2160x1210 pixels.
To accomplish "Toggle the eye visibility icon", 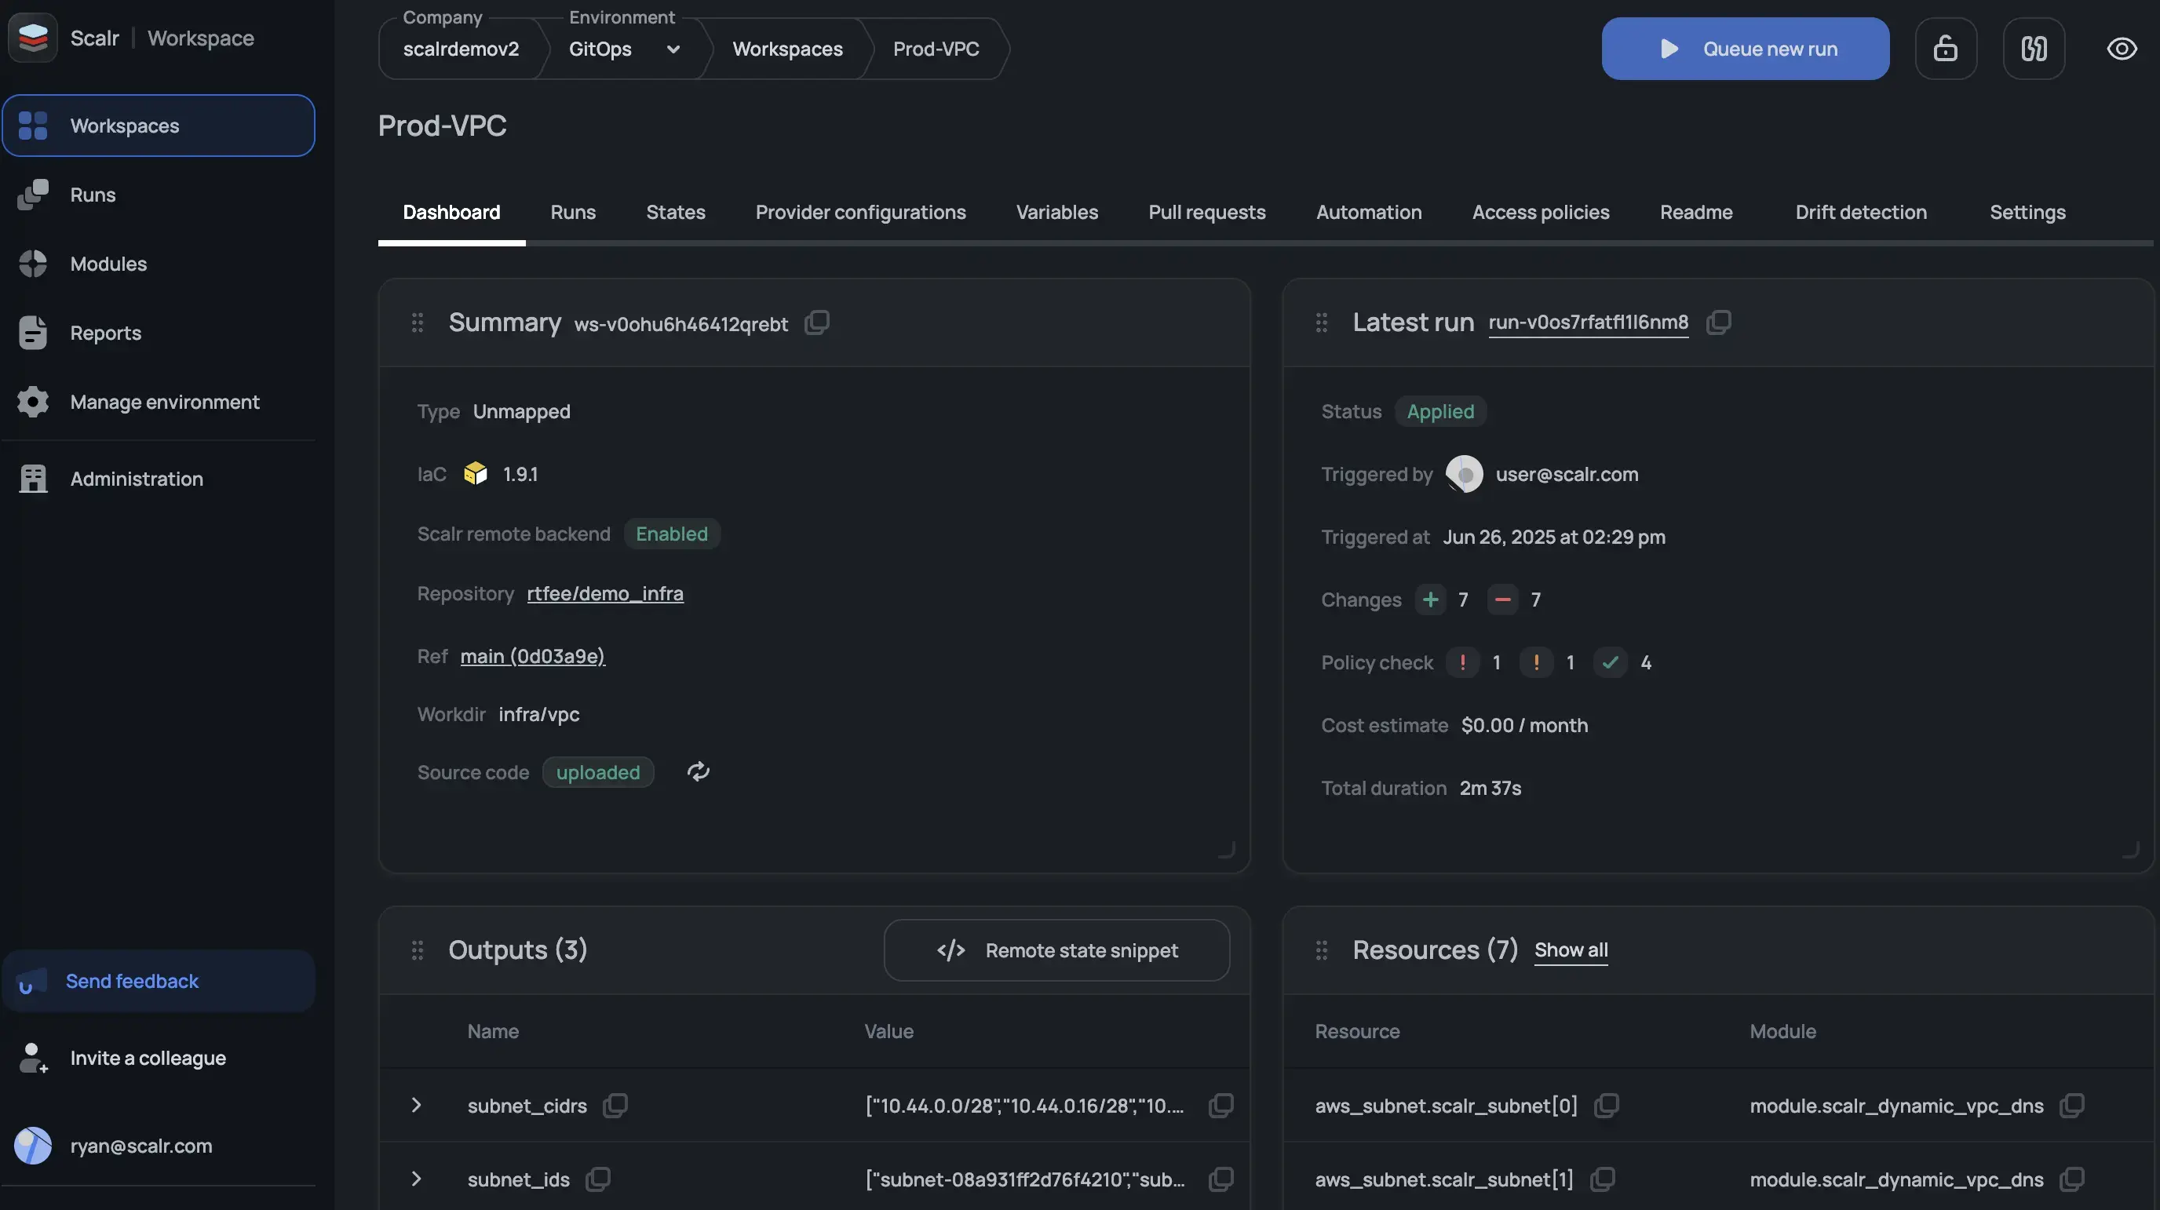I will click(2122, 49).
